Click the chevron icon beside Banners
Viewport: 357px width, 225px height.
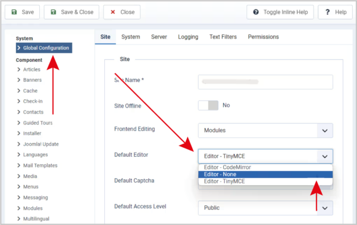click(18, 80)
